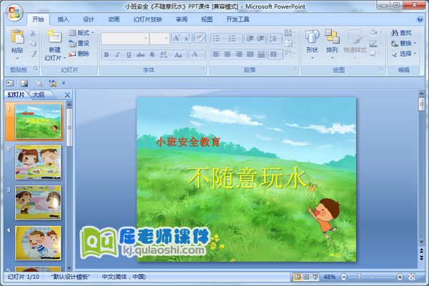Click the Paste clipboard icon

(x=17, y=37)
